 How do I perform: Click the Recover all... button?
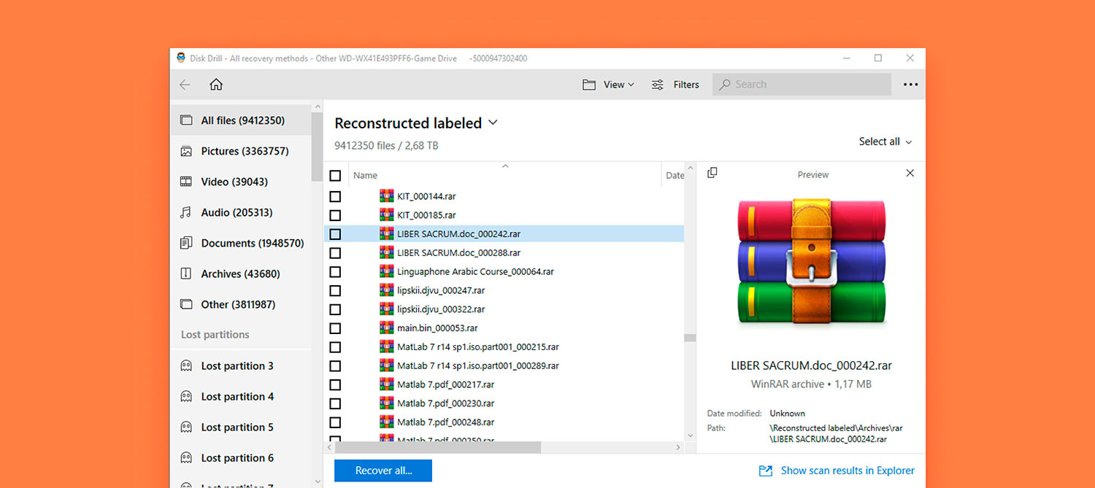[383, 470]
